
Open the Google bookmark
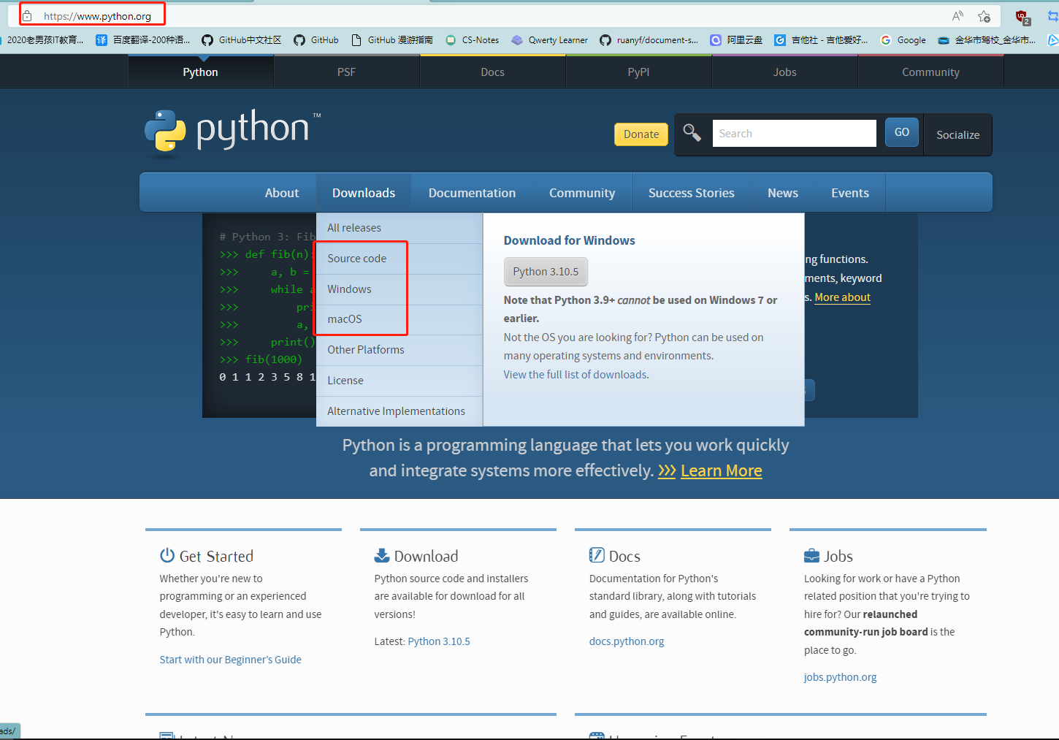[903, 40]
